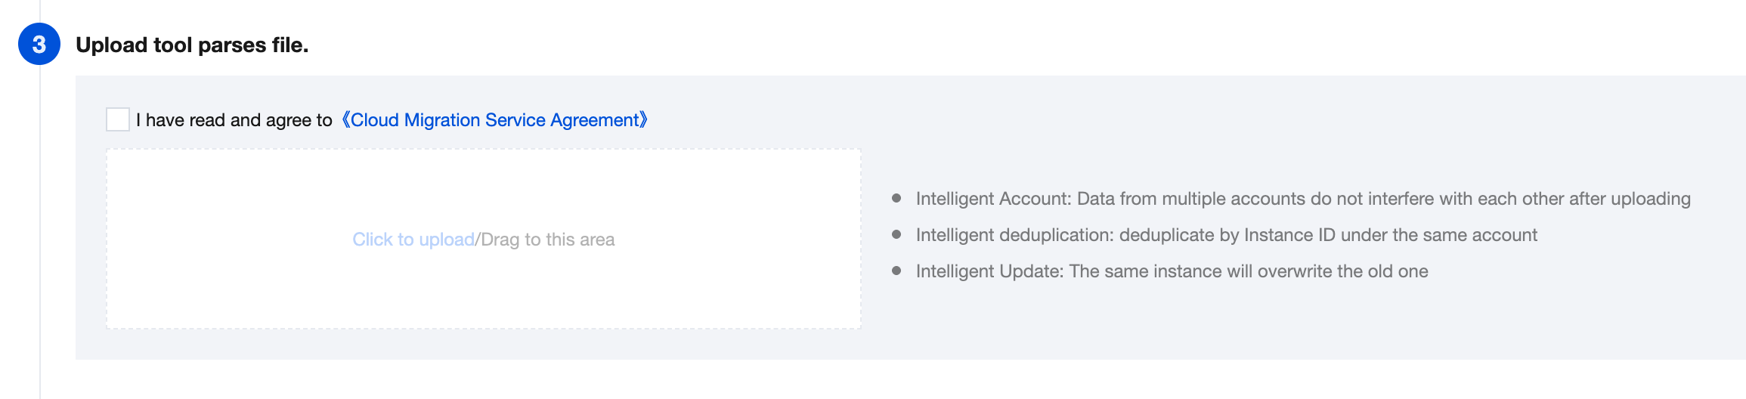Click the gray panel background right of the agreement link
1746x399 pixels.
coord(1134,120)
